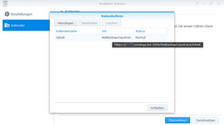
Task: Click the Zurücksetzen button
Action: tap(205, 120)
